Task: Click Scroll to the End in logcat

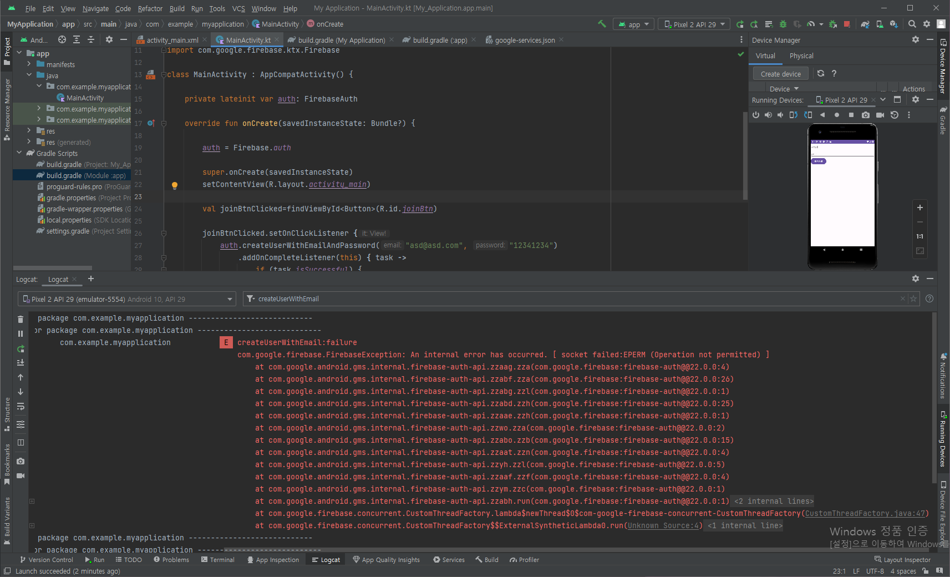Action: [x=21, y=362]
